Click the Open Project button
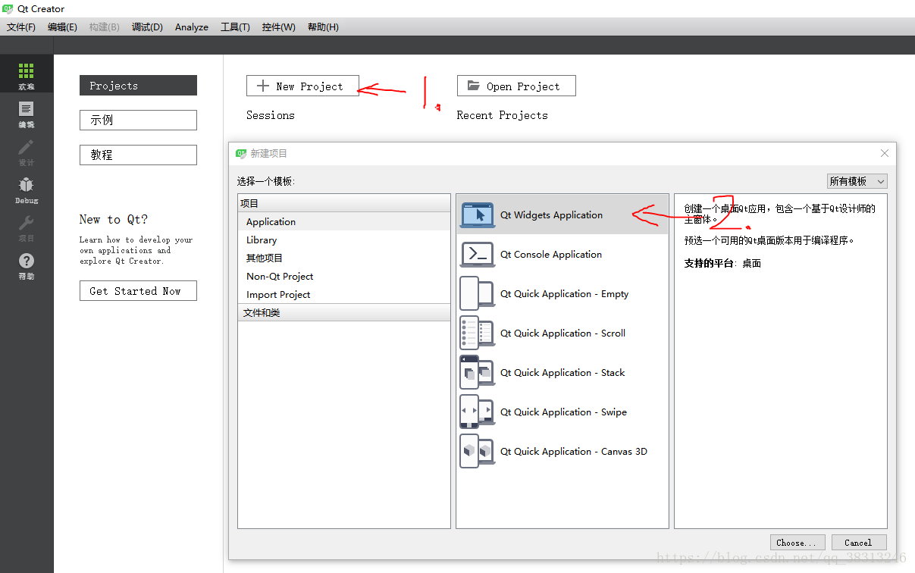The height and width of the screenshot is (573, 915). 516,86
